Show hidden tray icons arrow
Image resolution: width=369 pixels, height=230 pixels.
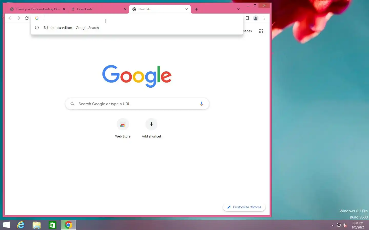click(x=332, y=225)
